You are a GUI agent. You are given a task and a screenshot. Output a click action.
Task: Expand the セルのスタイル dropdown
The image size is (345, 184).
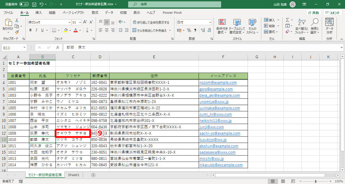pos(252,26)
